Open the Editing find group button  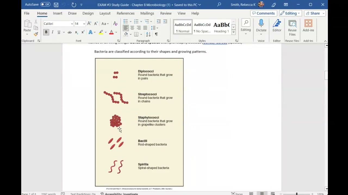[246, 27]
